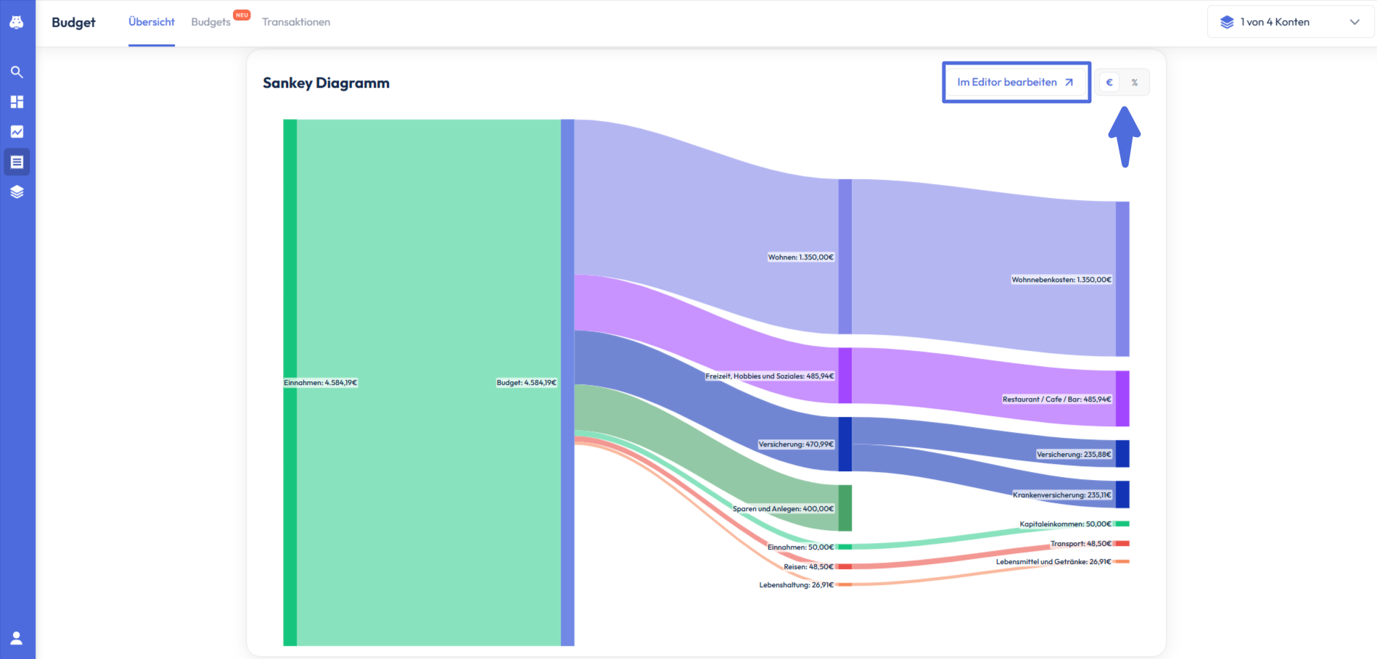Open the search icon in the sidebar

[x=17, y=72]
